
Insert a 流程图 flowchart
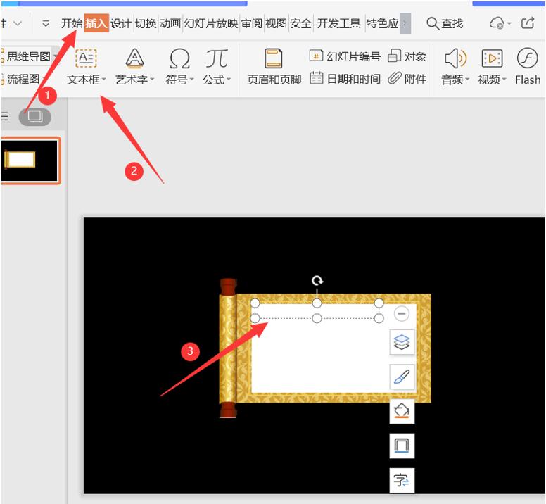(23, 79)
